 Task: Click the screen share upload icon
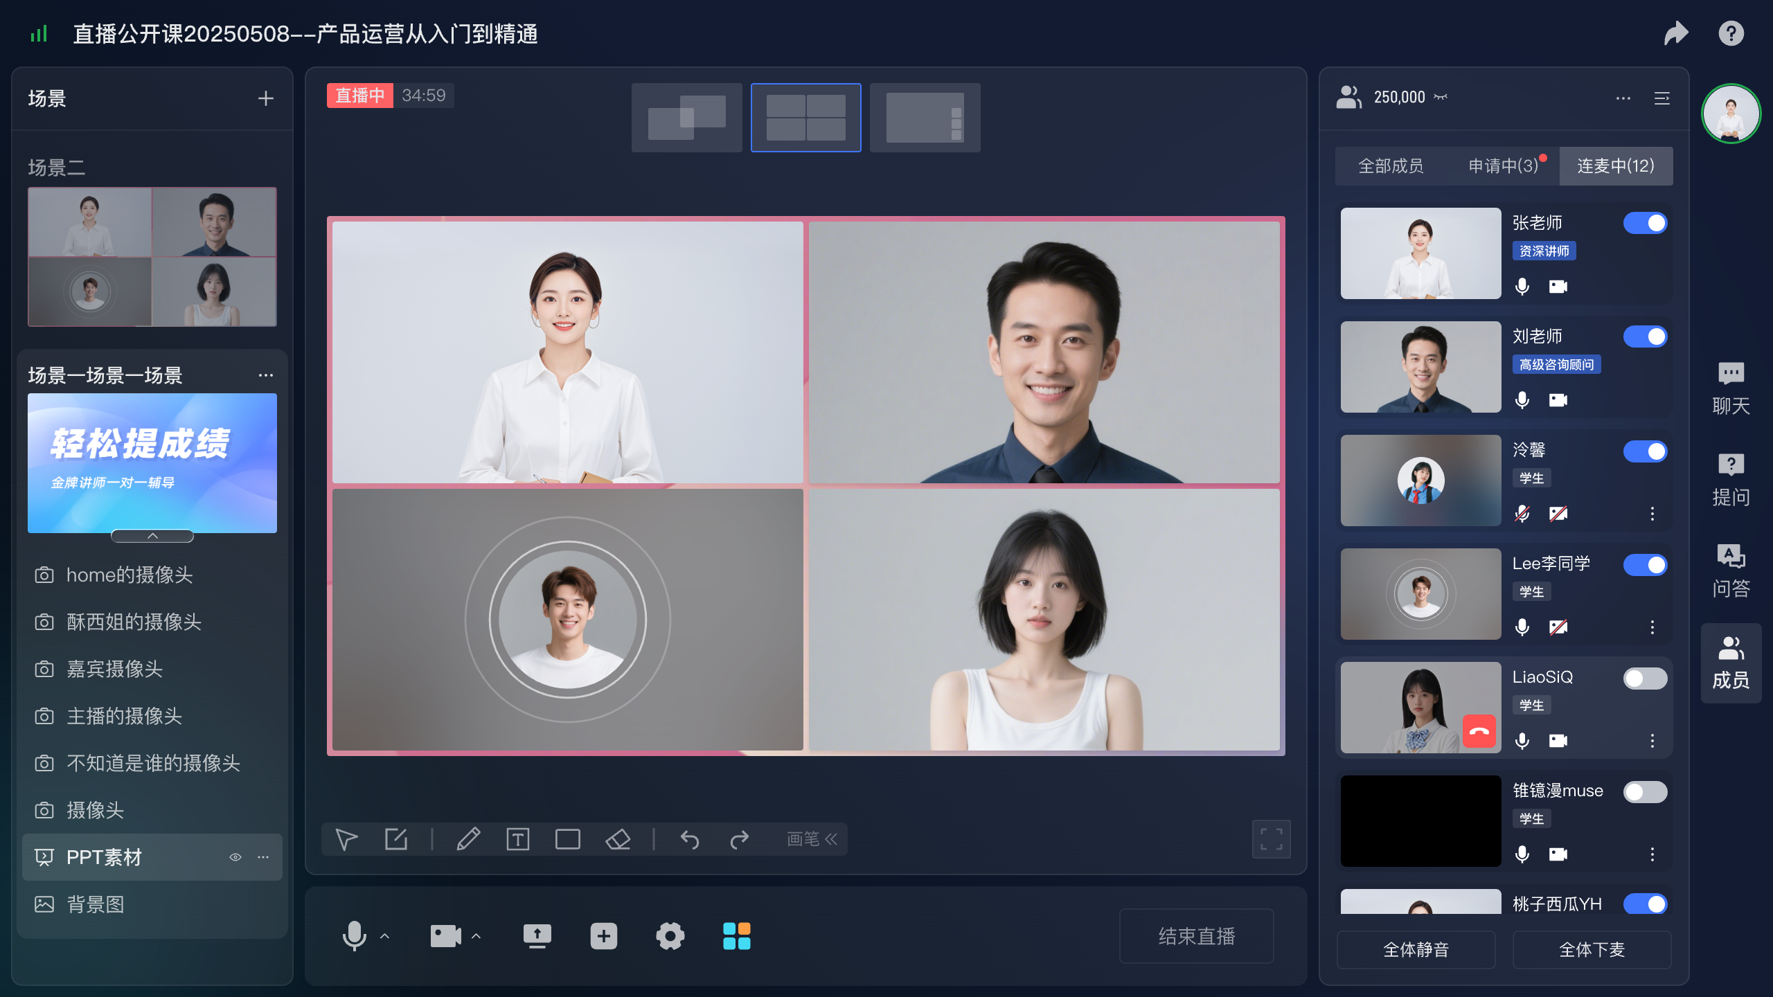point(537,936)
